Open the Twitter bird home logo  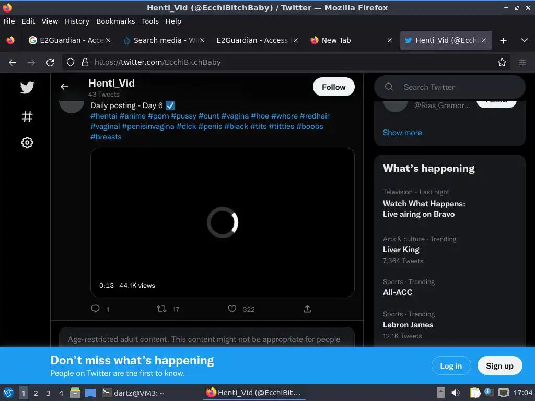coord(27,88)
